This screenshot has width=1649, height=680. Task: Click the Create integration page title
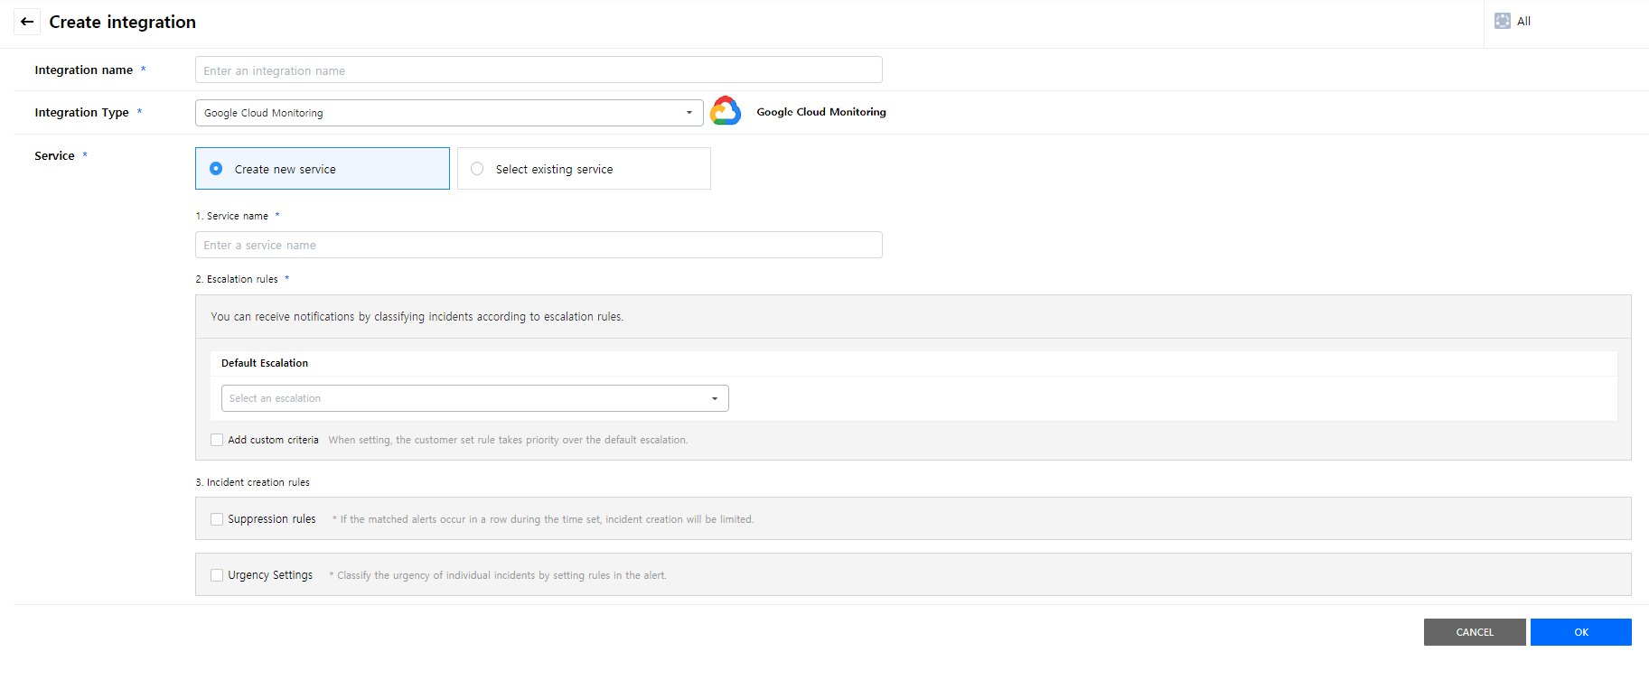coord(122,22)
